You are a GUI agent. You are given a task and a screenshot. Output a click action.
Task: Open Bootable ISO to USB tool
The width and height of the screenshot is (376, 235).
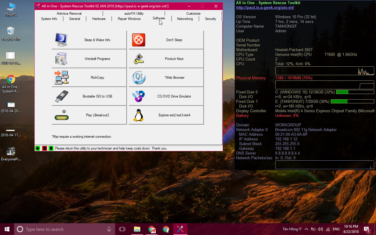point(89,96)
